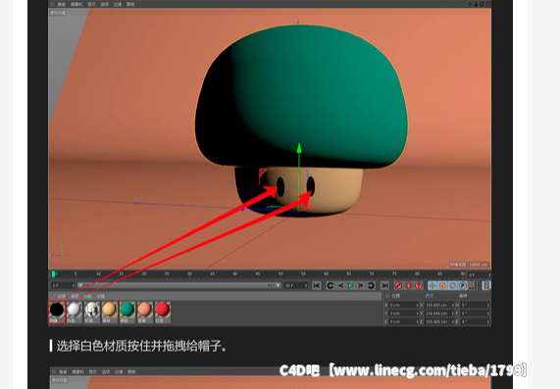Go to end of animation
Viewport: 560px width, 389px height.
pyautogui.click(x=384, y=285)
